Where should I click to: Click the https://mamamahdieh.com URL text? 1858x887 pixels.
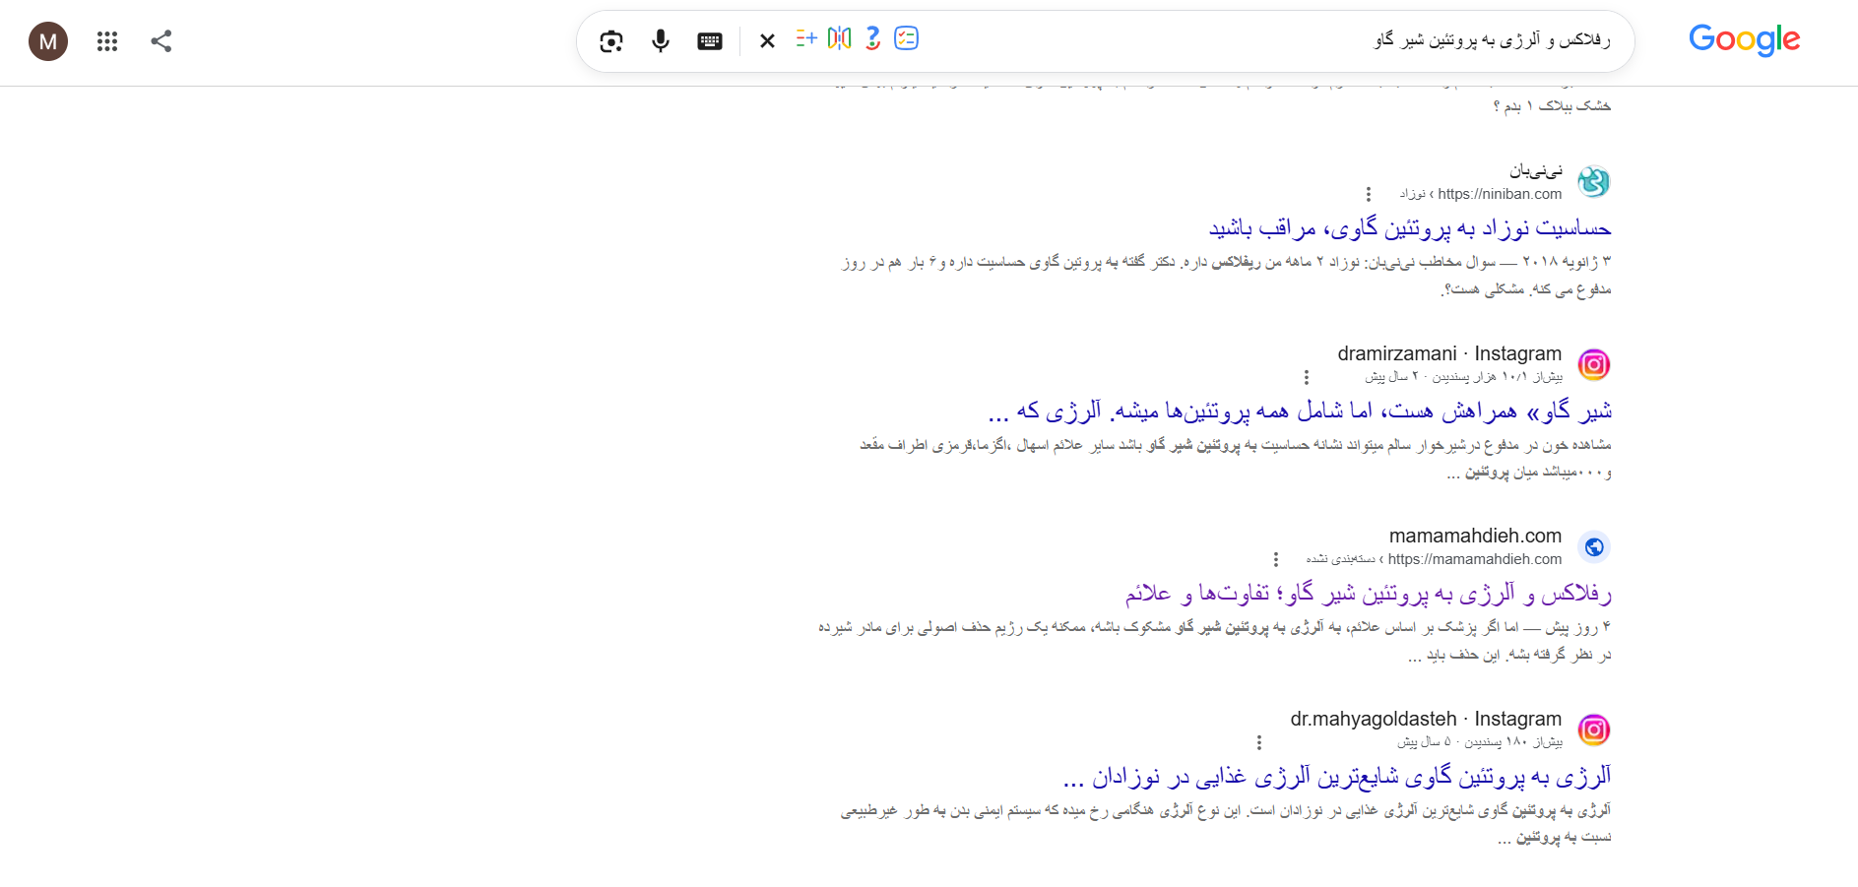tap(1475, 559)
